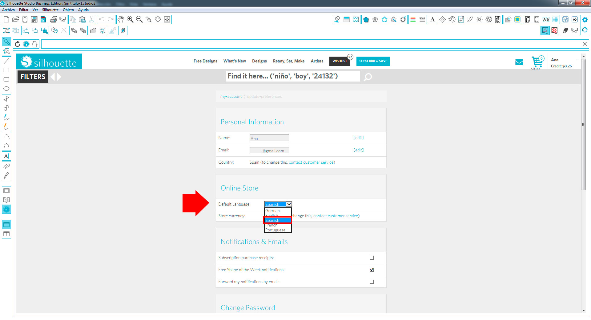This screenshot has height=320, width=591.
Task: Open What's New page
Action: click(x=235, y=61)
